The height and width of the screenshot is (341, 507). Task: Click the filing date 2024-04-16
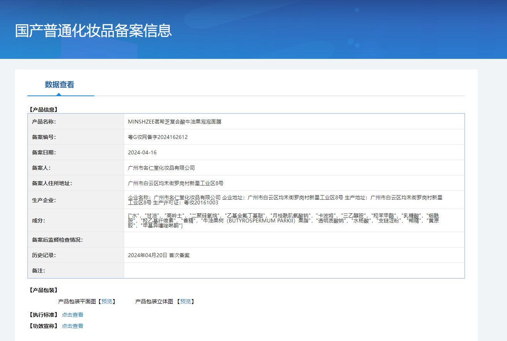[x=142, y=152]
